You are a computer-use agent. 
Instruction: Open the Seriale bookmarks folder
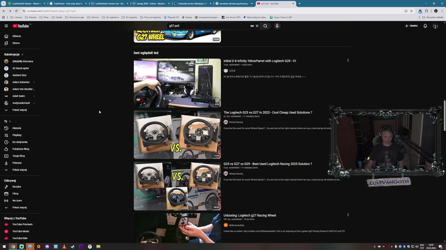pos(57,17)
